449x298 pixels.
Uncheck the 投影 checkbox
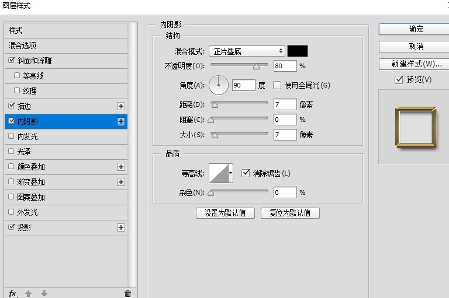[x=12, y=227]
